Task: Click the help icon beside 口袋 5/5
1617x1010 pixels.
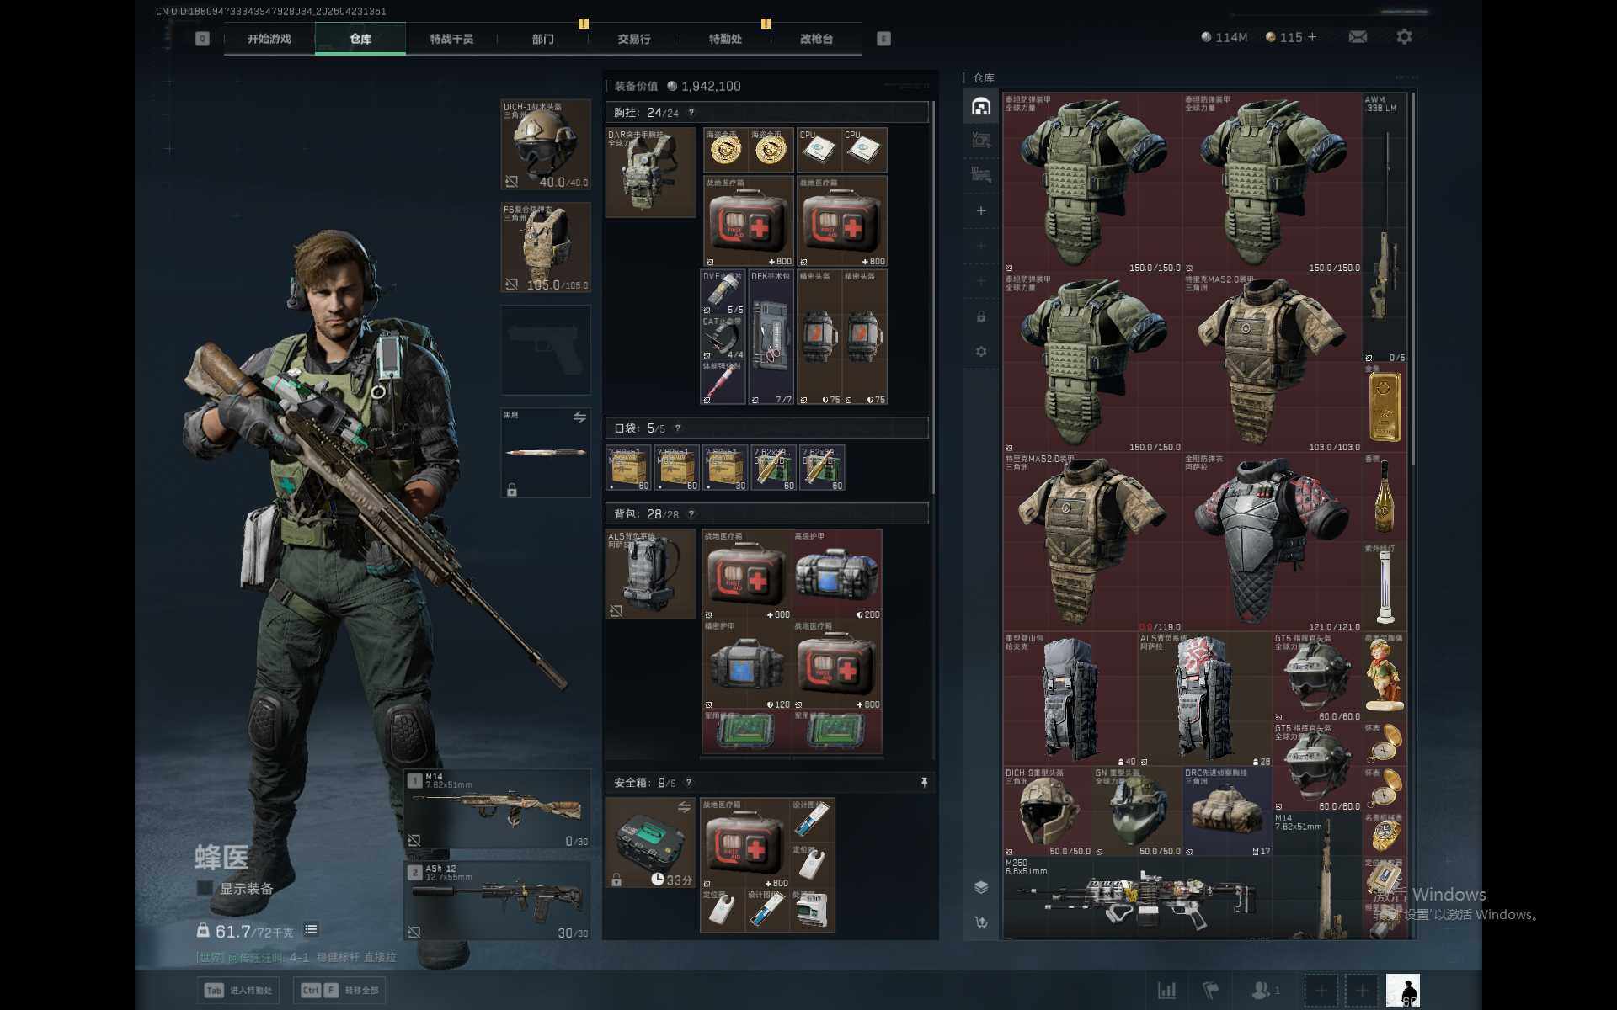Action: pyautogui.click(x=677, y=428)
